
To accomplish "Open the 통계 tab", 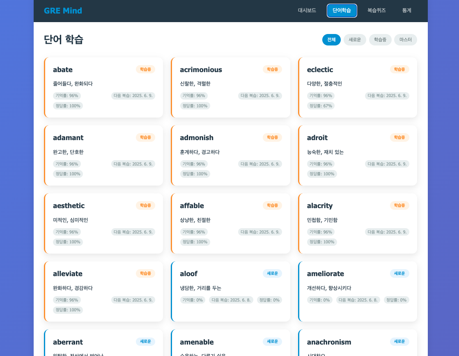I will 406,11.
